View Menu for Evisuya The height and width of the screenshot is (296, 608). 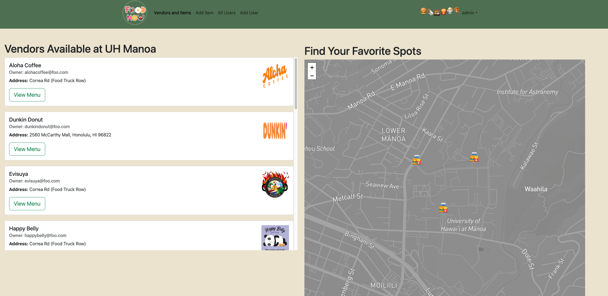[x=27, y=204]
